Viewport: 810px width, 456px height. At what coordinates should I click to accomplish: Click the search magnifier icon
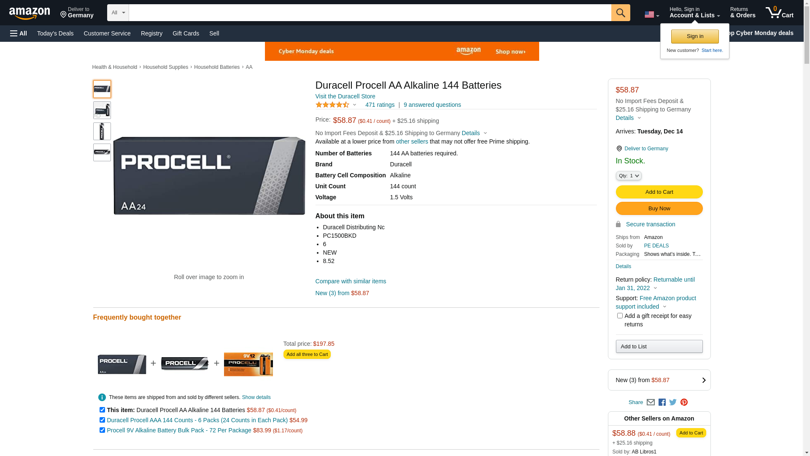[620, 13]
